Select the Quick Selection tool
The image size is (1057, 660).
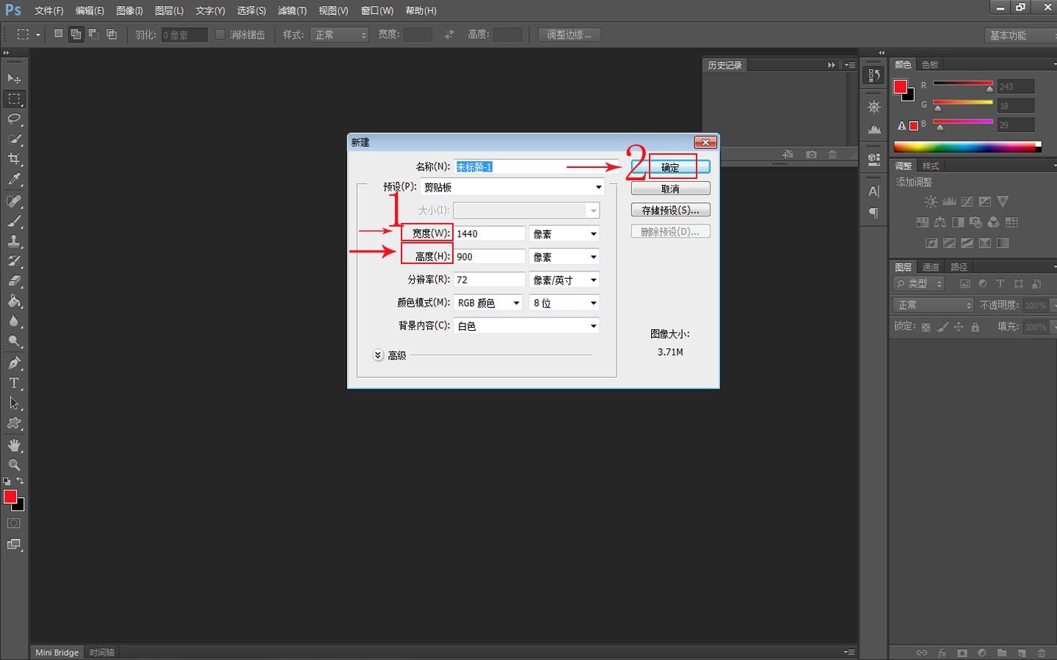pos(14,139)
